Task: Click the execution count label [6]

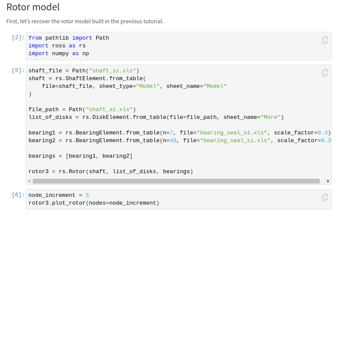Action: pyautogui.click(x=17, y=194)
